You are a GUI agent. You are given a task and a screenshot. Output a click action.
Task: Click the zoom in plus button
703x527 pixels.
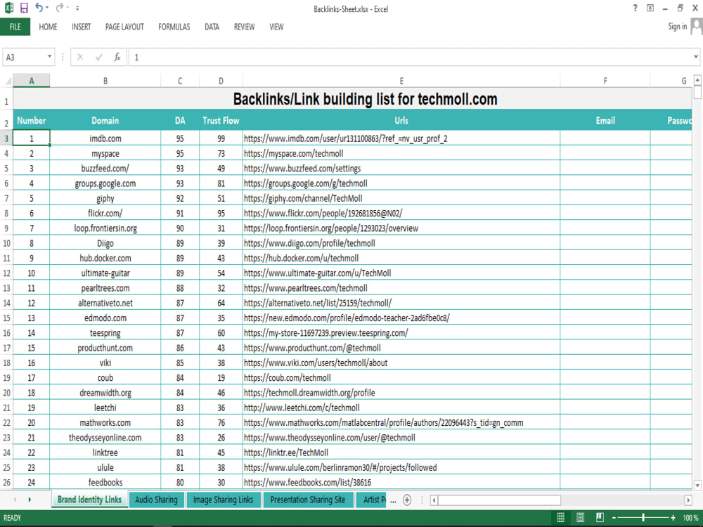click(673, 518)
